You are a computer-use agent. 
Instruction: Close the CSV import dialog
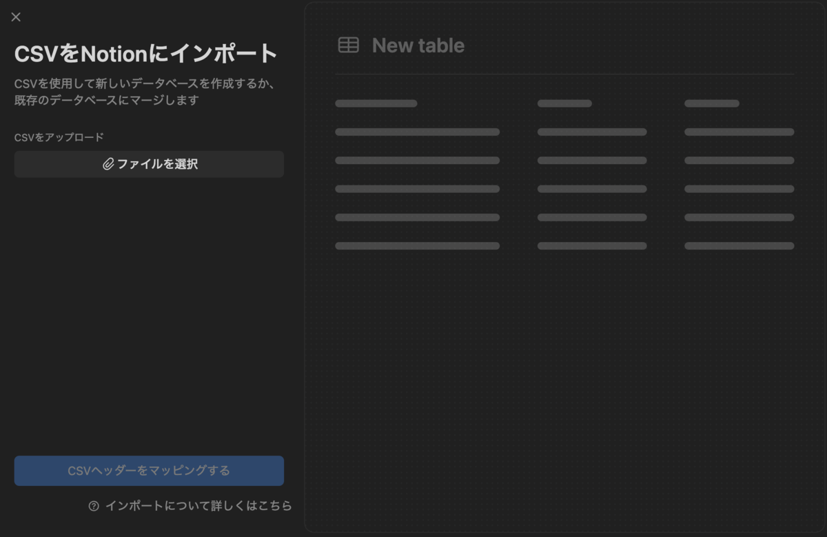click(x=16, y=17)
